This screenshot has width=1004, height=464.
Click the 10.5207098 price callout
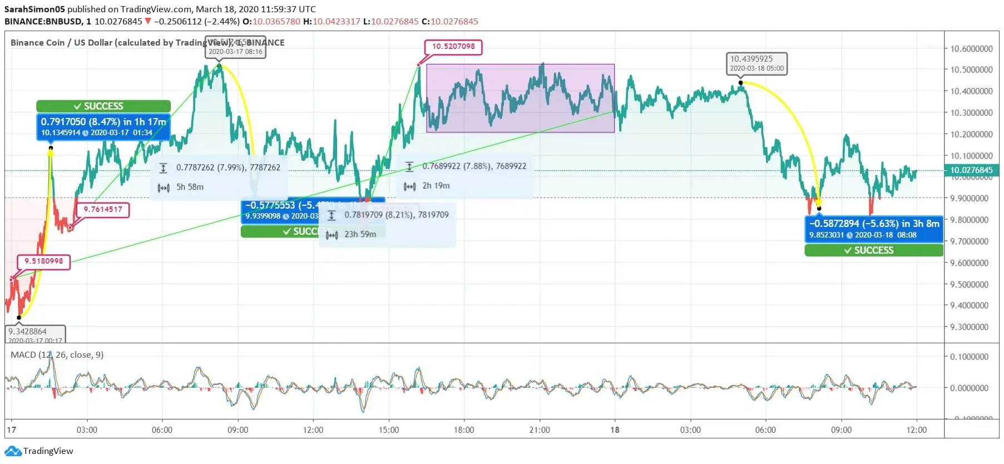[x=453, y=47]
